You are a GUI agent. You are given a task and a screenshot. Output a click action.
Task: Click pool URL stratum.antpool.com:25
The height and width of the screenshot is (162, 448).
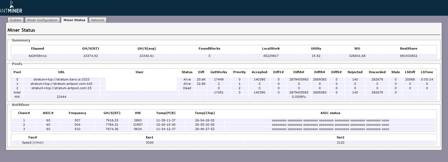(61, 88)
